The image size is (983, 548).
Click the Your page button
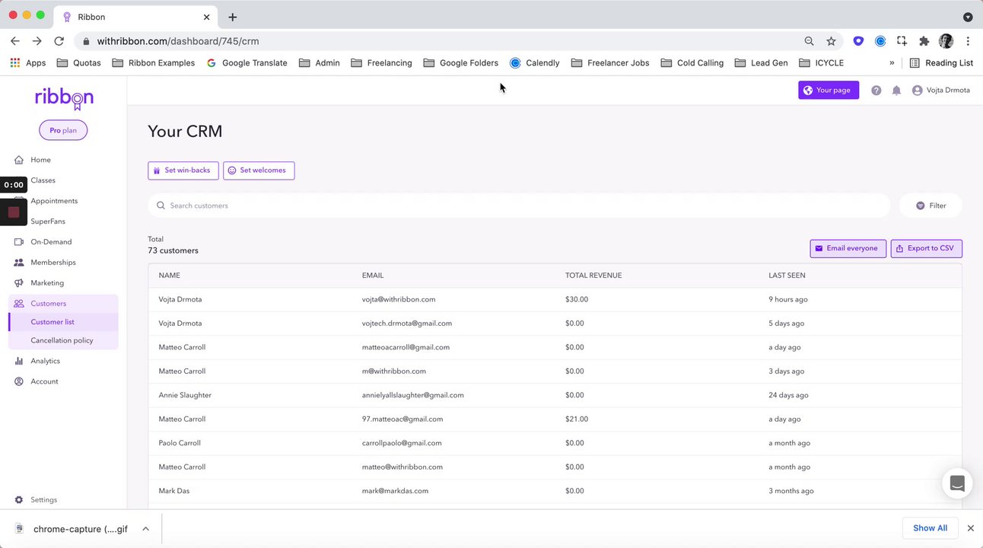point(829,91)
